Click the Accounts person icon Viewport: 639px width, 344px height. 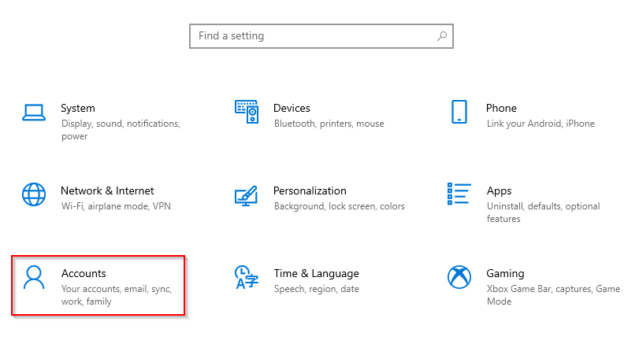[x=34, y=277]
